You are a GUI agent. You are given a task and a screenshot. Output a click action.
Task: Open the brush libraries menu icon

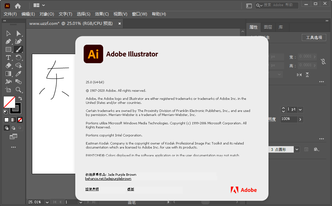(x=316, y=150)
